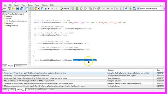Viewport: 167px width, 94px height.
Task: Click the Step Into debug icon
Action: (90, 9)
